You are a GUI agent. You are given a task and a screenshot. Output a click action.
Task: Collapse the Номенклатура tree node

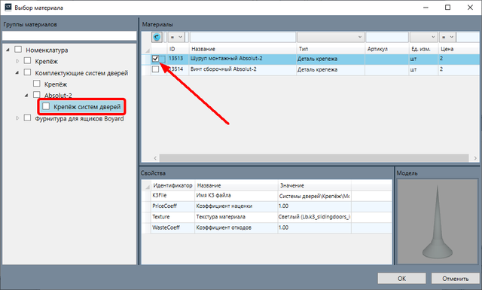tap(8, 50)
